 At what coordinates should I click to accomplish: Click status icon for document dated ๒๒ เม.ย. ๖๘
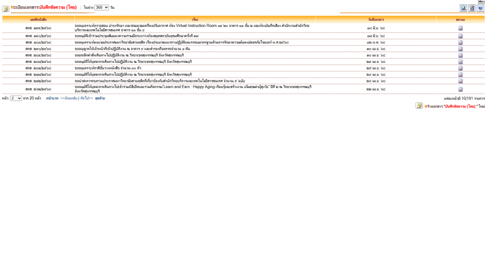[460, 89]
